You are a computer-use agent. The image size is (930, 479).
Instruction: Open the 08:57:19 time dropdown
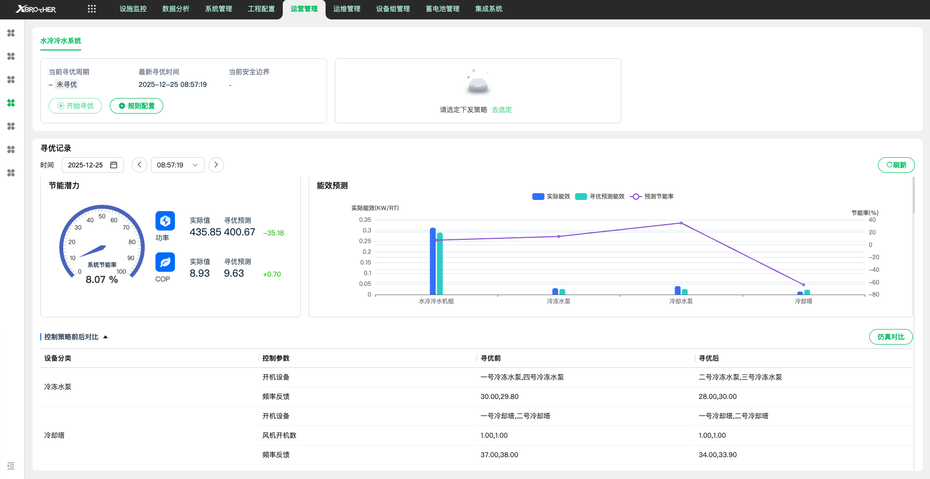click(x=177, y=165)
